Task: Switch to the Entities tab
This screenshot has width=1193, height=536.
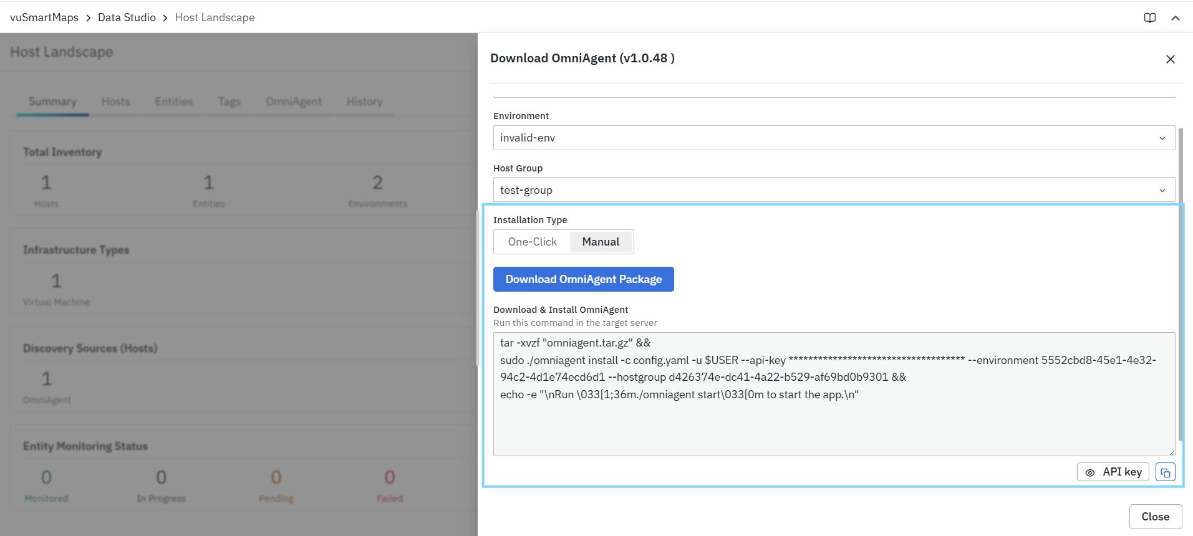Action: tap(174, 102)
